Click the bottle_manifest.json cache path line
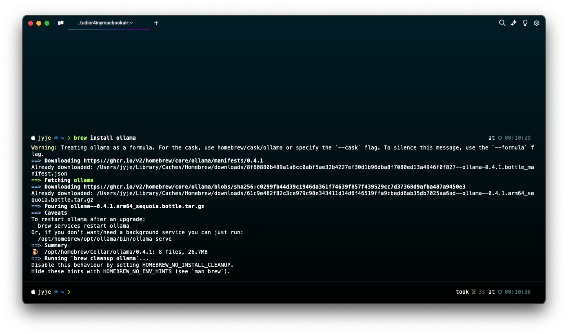 pos(283,170)
